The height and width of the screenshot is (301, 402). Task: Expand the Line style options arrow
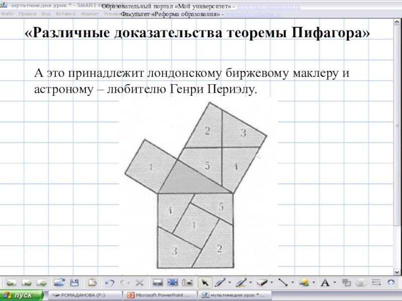click(x=292, y=282)
